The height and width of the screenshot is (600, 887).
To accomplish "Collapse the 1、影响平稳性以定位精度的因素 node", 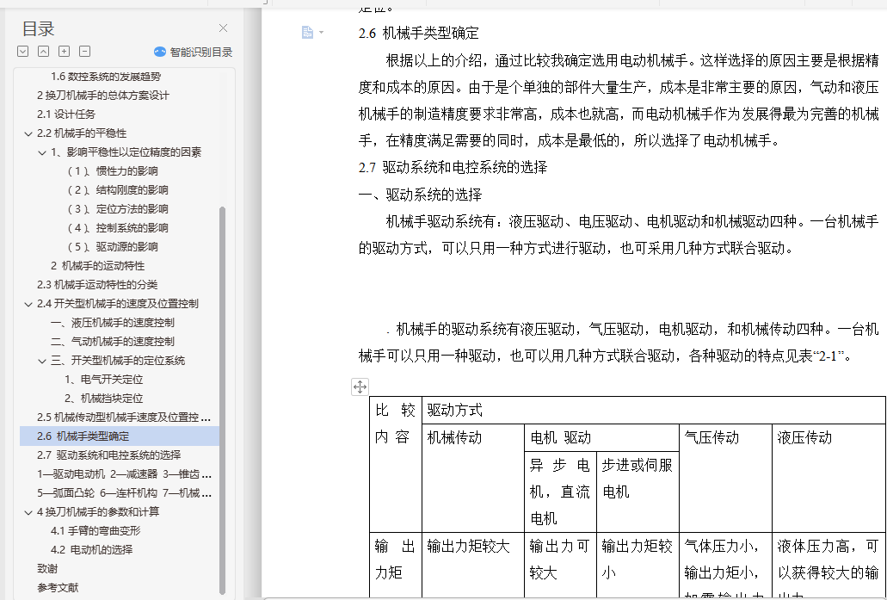I will (42, 152).
